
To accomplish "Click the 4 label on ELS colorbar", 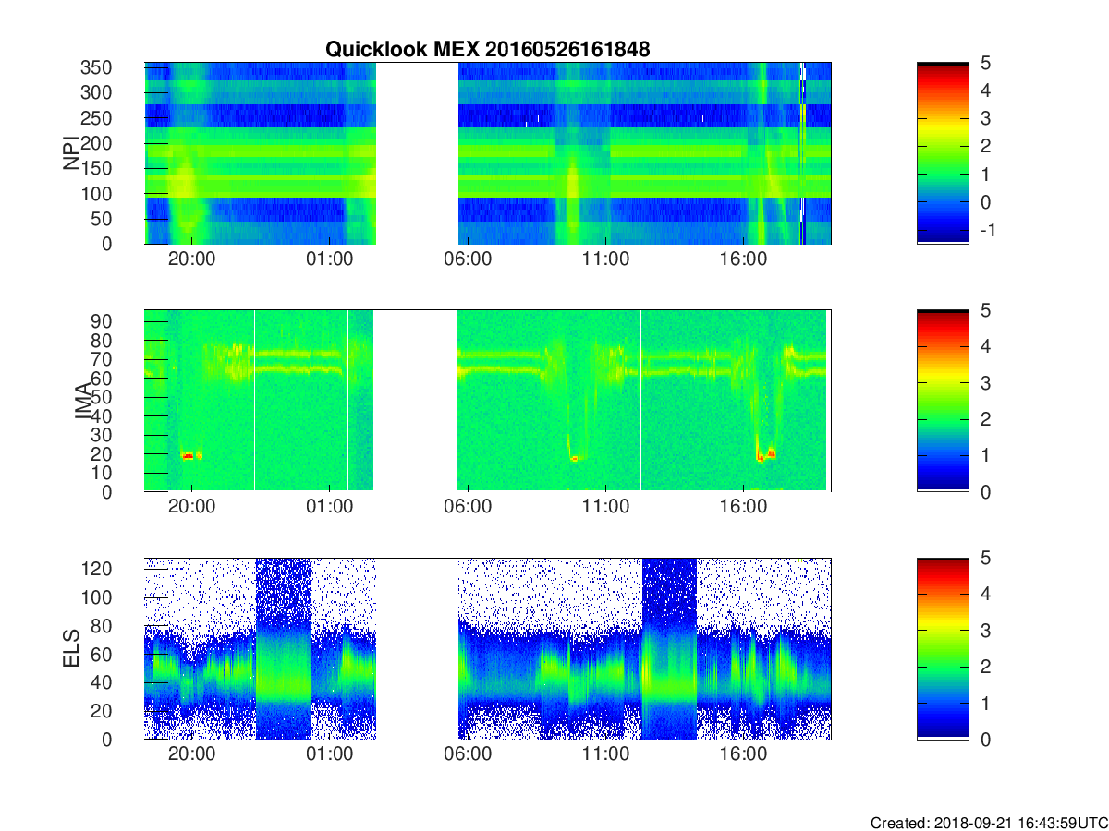I will [984, 594].
